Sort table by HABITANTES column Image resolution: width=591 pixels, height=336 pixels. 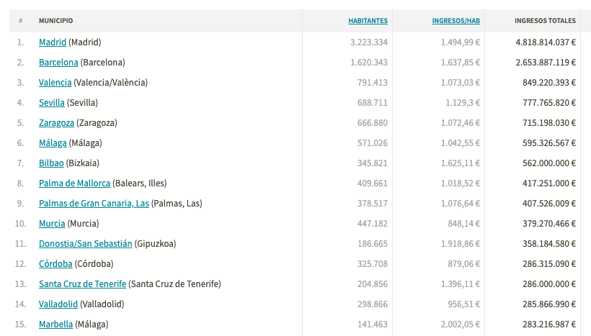(x=368, y=21)
